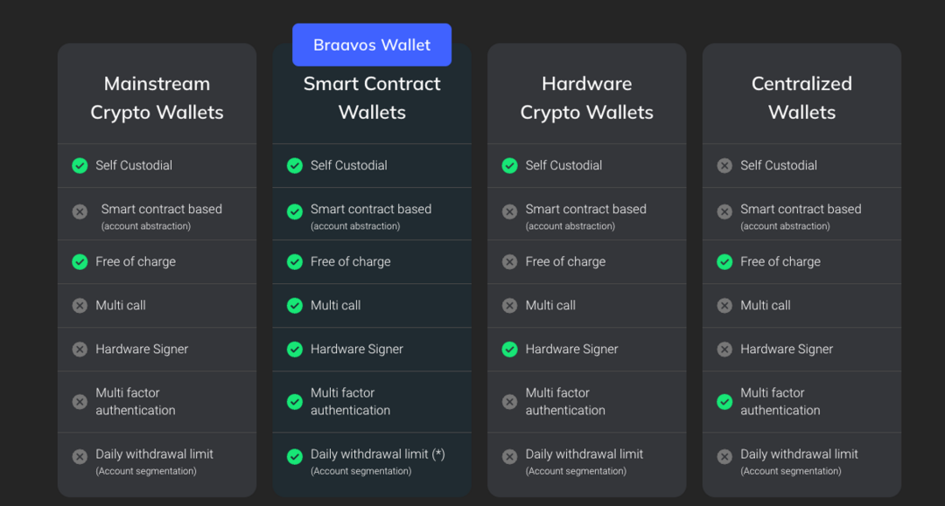This screenshot has height=506, width=945.
Task: Click the Braavos Wallet button
Action: (372, 45)
